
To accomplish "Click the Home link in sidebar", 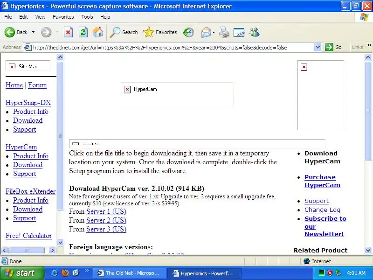I will coord(14,85).
